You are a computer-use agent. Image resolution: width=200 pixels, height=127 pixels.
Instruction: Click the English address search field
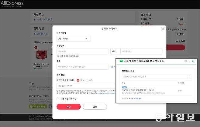pos(157,77)
